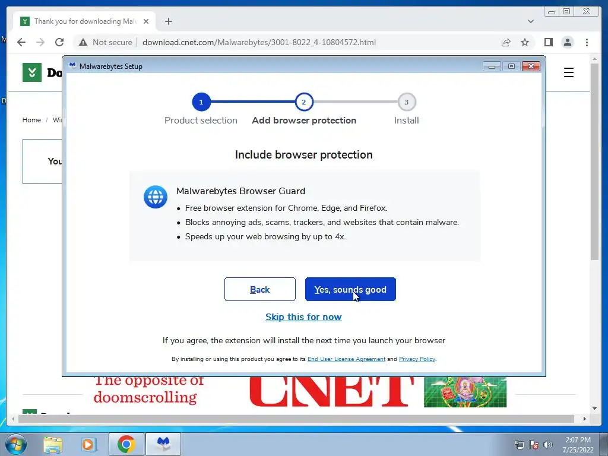Open the CNET hamburger menu
This screenshot has height=456, width=608.
568,72
